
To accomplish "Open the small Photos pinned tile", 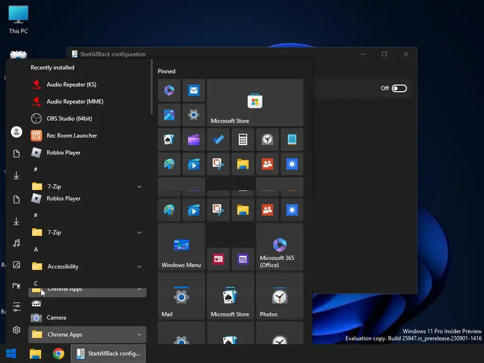I will [169, 115].
